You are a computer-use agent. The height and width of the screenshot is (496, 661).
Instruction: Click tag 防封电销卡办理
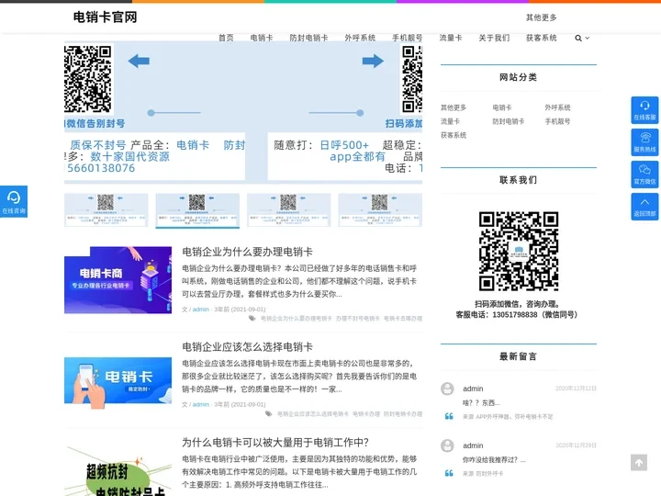tap(403, 413)
